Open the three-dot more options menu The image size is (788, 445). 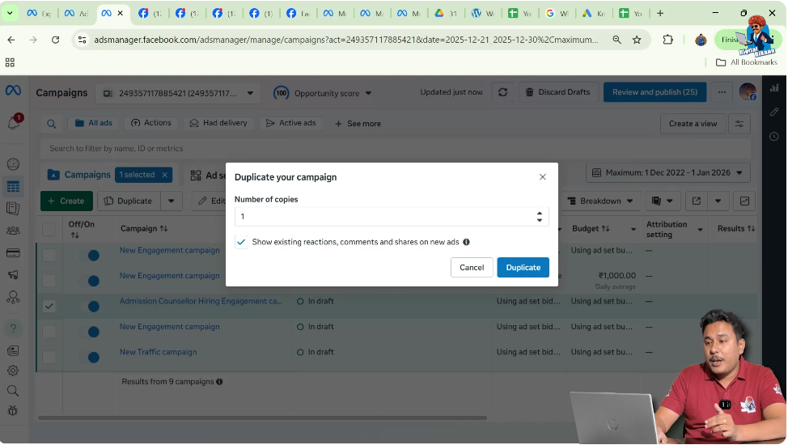point(722,92)
